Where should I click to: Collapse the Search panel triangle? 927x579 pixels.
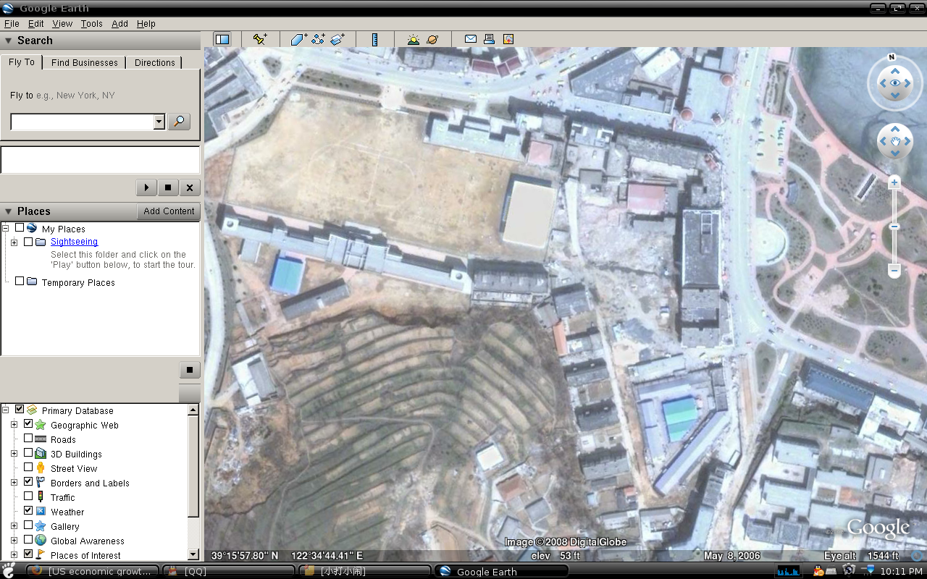[9, 41]
